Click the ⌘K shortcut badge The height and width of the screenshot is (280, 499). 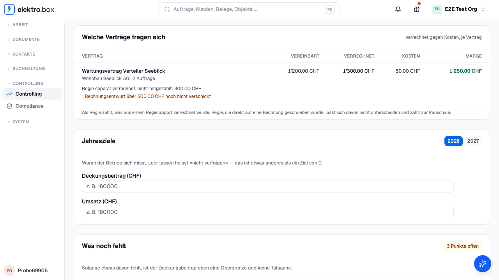point(330,10)
